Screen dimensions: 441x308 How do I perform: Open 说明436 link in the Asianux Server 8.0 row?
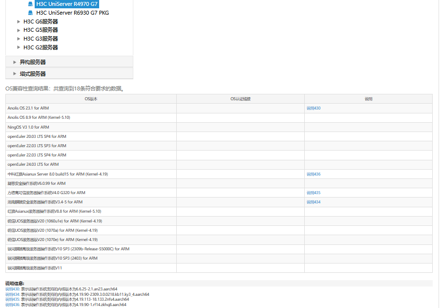314,174
